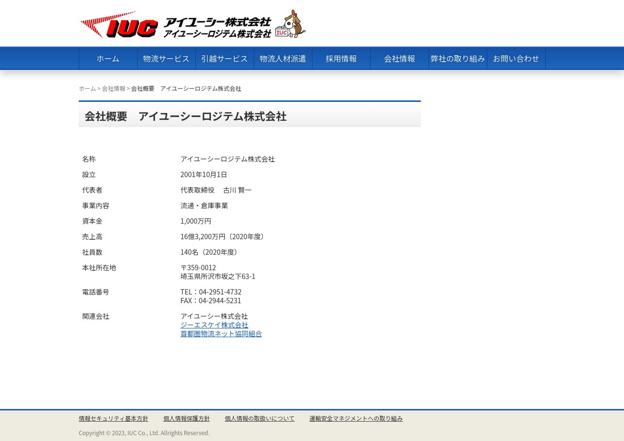Open the 会社情報 menu item
Viewport: 624px width, 441px height.
pyautogui.click(x=399, y=59)
